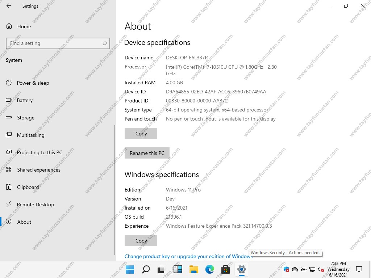Open Widgets on the taskbar
The width and height of the screenshot is (371, 278).
[x=178, y=269]
